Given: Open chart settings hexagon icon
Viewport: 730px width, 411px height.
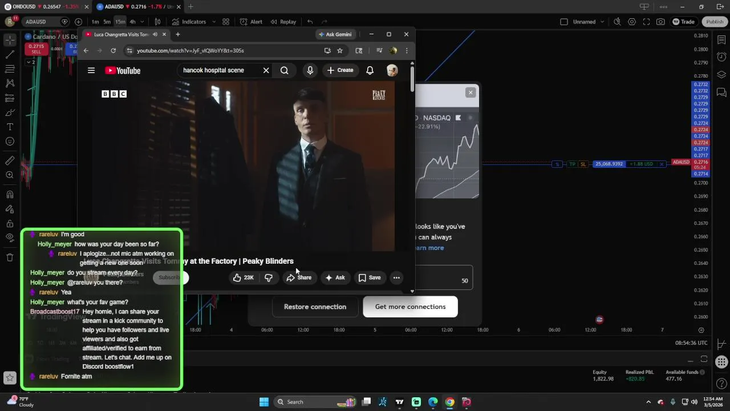Looking at the screenshot, I should coord(632,22).
